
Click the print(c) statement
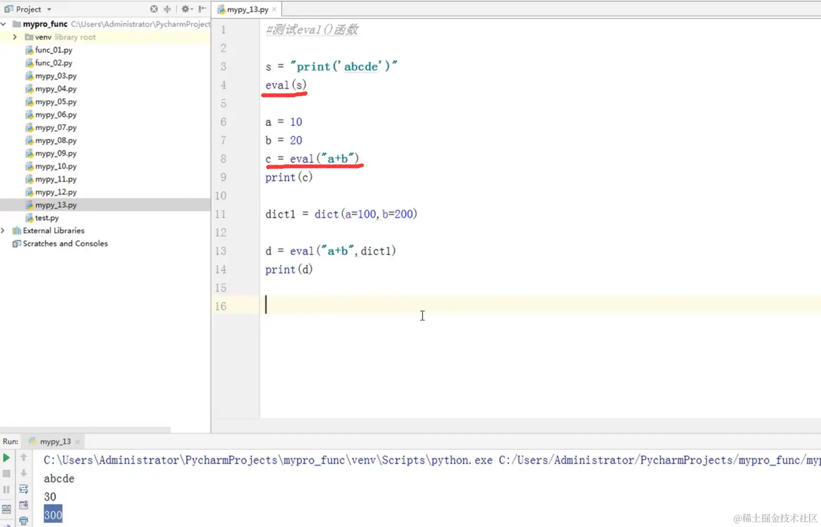[x=289, y=177]
